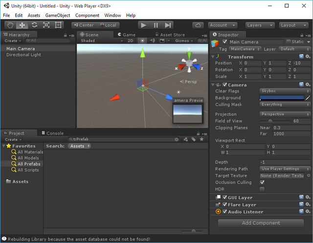Toggle scene lighting sun icon
Screen dimensions: 313x243
(142, 41)
